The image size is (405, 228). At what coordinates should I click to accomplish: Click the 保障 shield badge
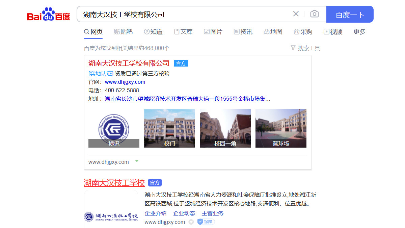[x=206, y=222]
